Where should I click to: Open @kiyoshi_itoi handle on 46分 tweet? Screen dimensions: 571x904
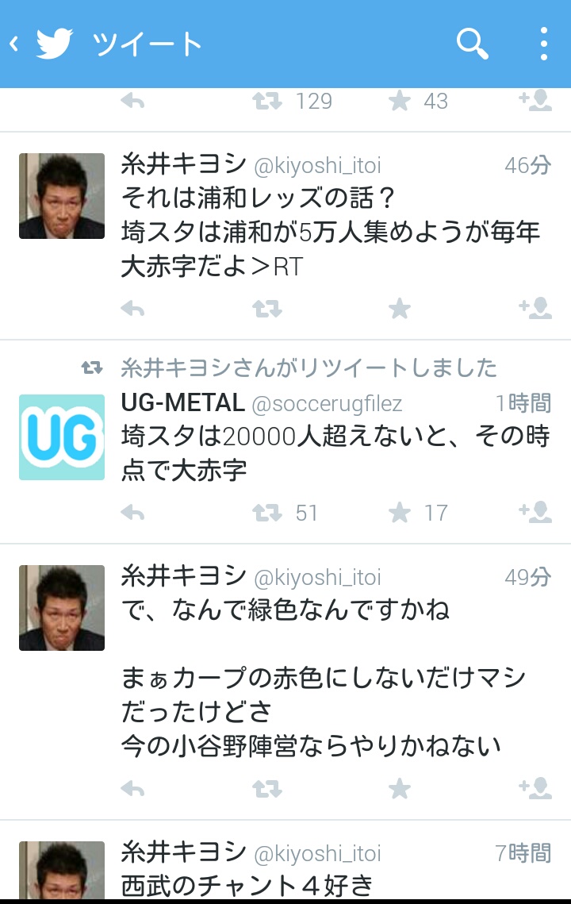tap(317, 166)
